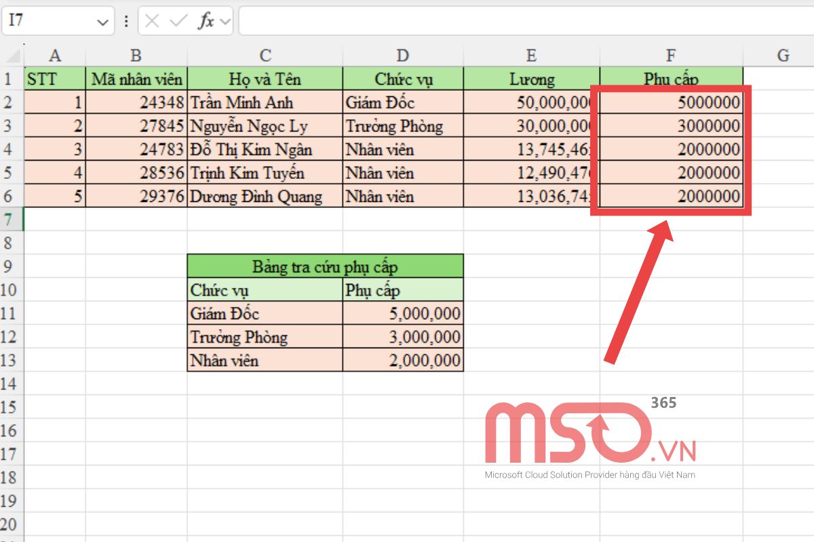Click Phụ cấp header in lookup table
Image resolution: width=814 pixels, height=542 pixels.
[x=403, y=290]
